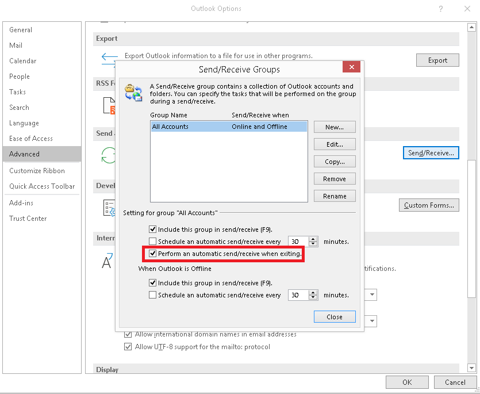Decrease online schedule minutes spinner down arrow
Screen dimensions: 480x394
313,244
